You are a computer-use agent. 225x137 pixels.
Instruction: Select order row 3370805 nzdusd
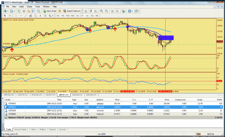pos(114,114)
